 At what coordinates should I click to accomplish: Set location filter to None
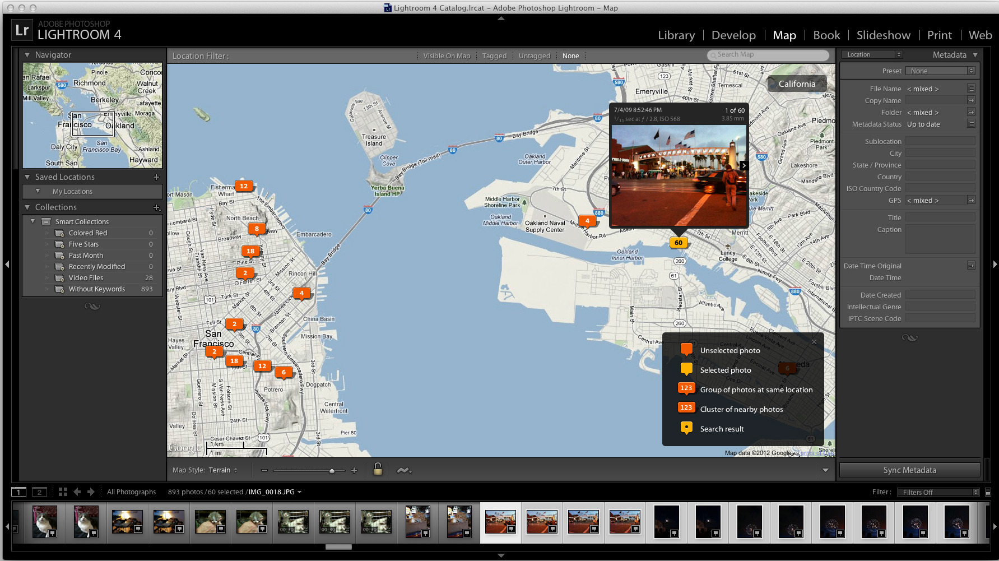click(x=570, y=56)
